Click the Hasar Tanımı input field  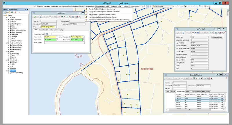point(64,42)
